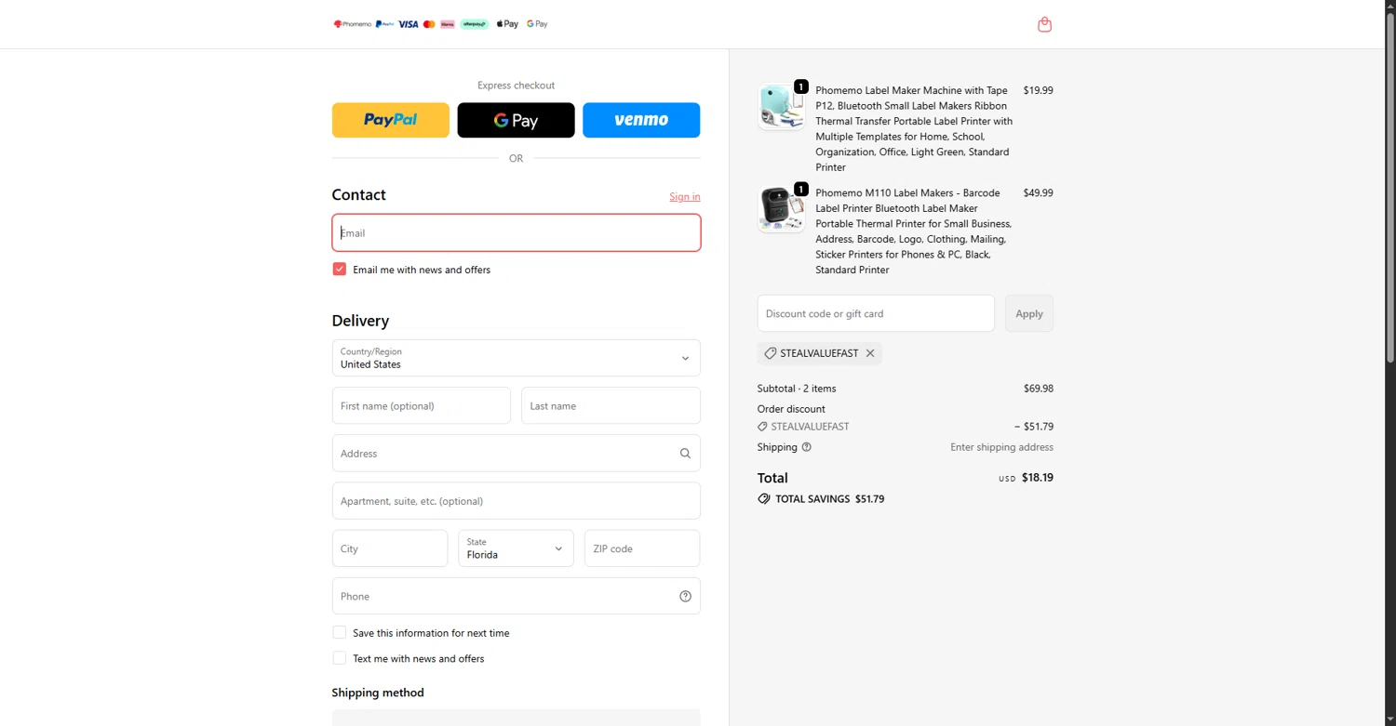Click the Subtotal · 2 items label
This screenshot has height=726, width=1396.
click(797, 389)
